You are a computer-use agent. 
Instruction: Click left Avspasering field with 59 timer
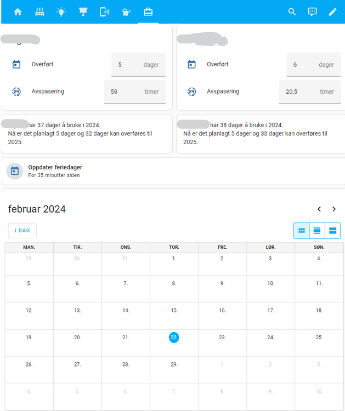(134, 92)
